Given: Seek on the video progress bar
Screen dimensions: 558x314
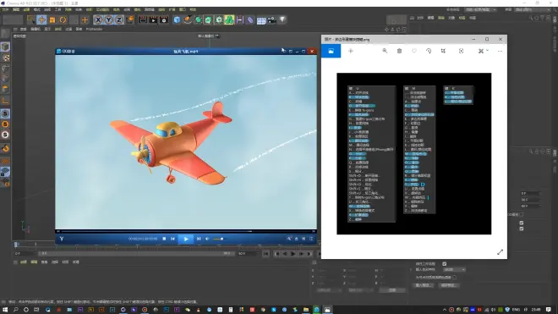Looking at the screenshot, I should pyautogui.click(x=186, y=231).
